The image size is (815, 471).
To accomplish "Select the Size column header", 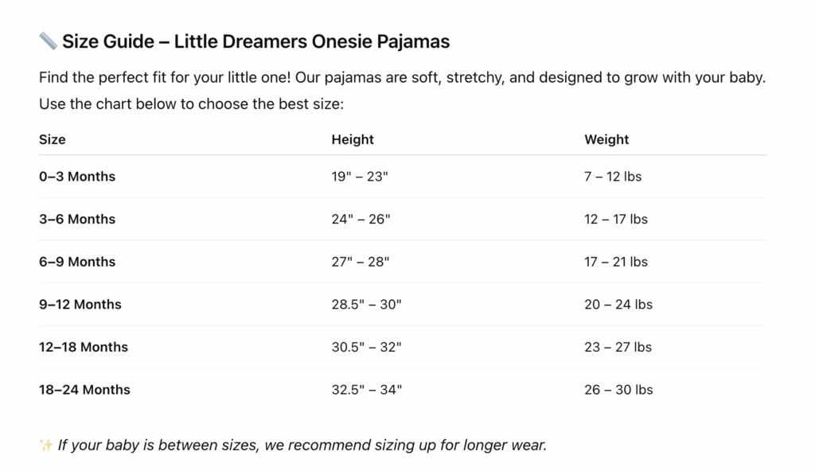I will [x=52, y=139].
